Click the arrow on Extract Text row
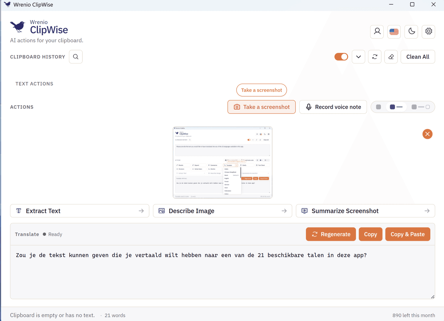 141,211
